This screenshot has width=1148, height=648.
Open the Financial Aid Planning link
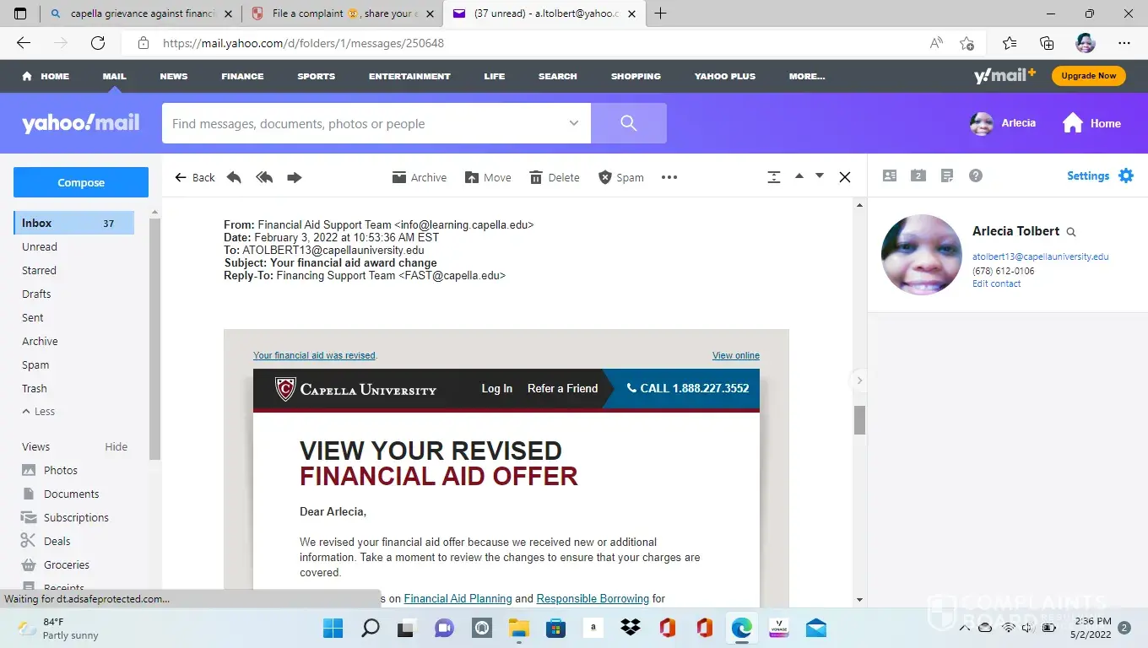[x=458, y=598]
